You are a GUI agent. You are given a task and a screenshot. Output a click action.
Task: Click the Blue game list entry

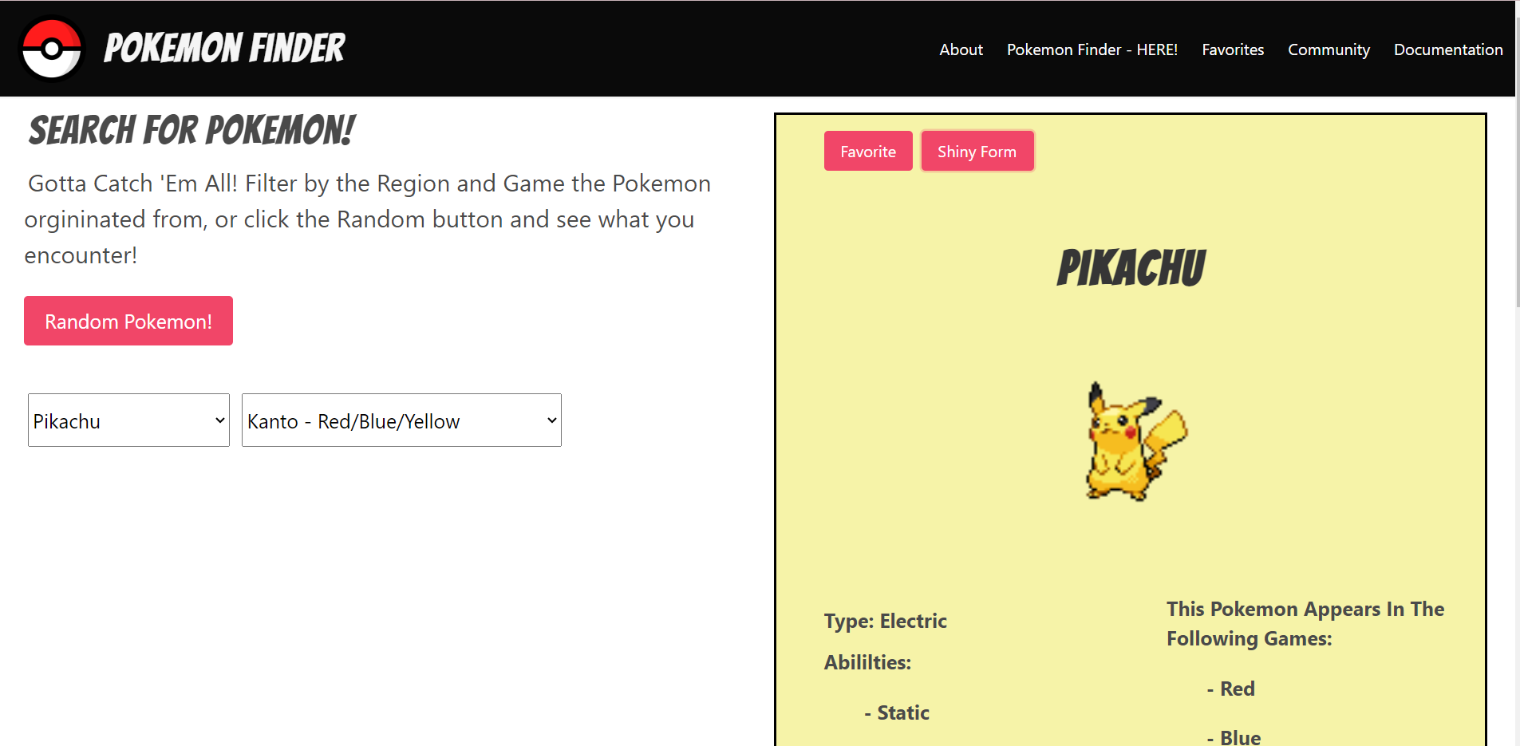point(1240,737)
